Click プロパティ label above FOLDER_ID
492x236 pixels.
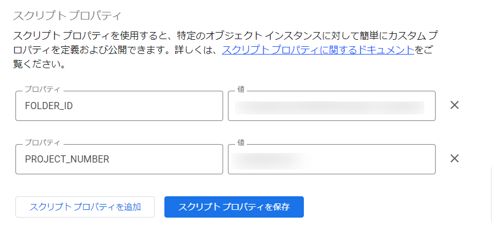[x=42, y=90]
